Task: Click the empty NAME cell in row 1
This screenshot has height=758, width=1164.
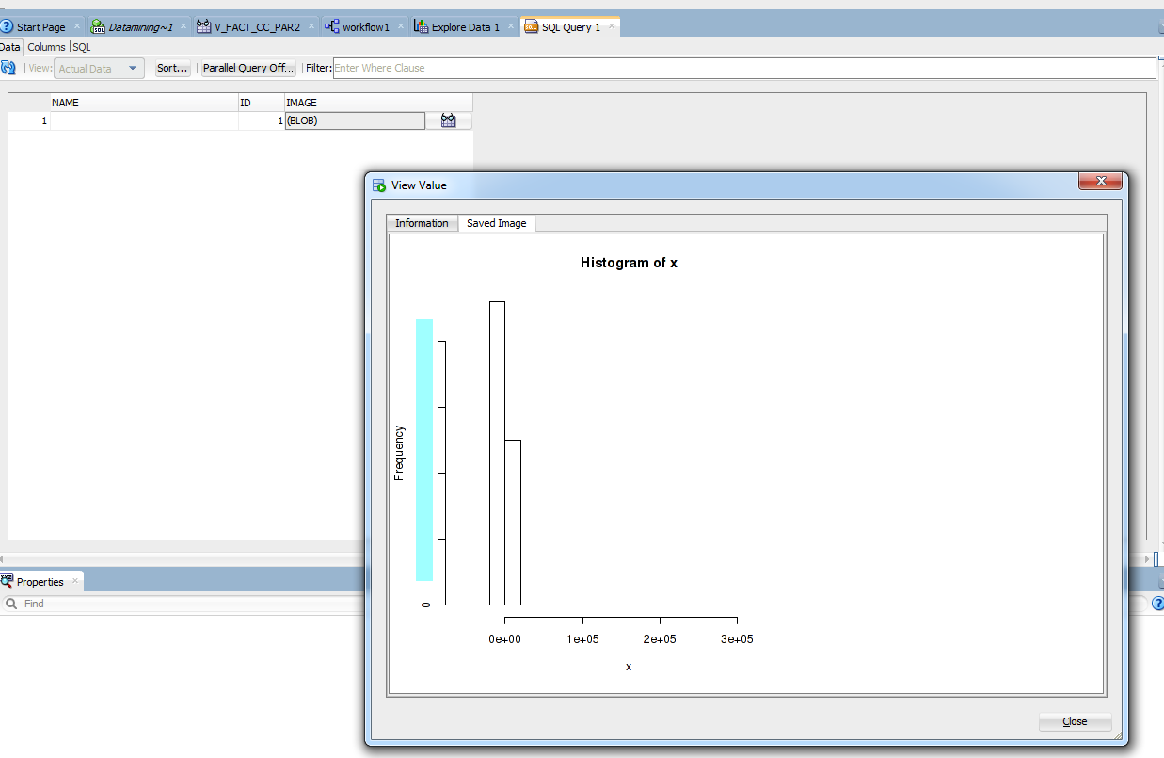Action: (144, 121)
